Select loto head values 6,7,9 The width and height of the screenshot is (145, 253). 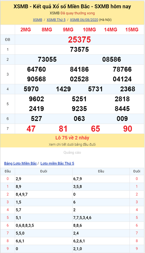pos(78,179)
